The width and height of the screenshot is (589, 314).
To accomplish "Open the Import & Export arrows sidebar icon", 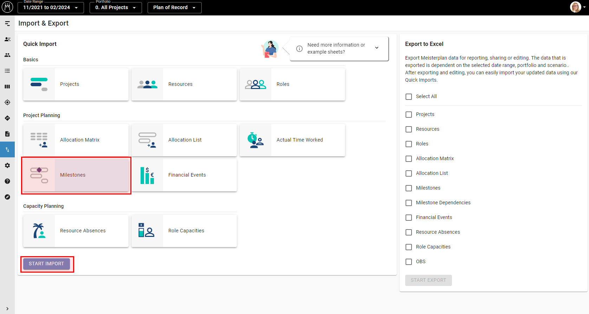I will tap(7, 150).
